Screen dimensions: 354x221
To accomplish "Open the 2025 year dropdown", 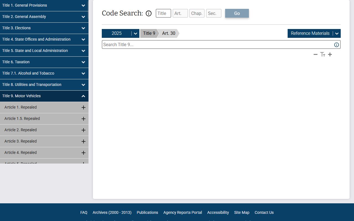I will 135,33.
